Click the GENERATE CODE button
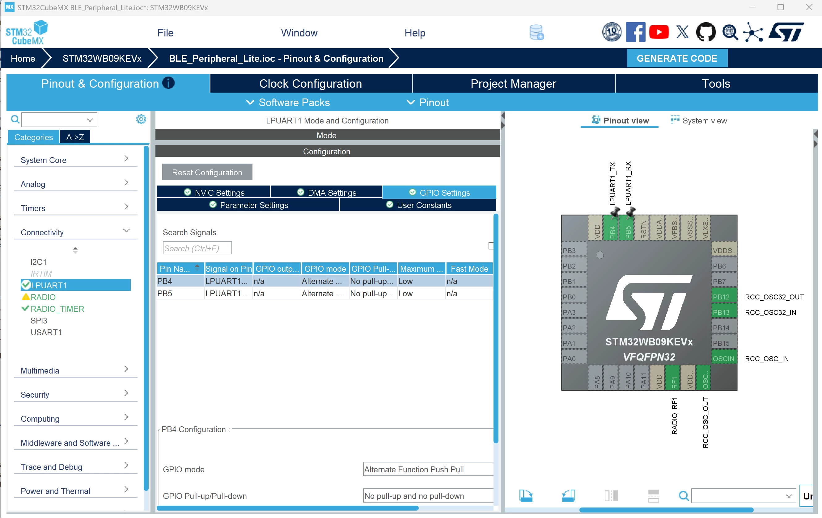The width and height of the screenshot is (822, 518). pyautogui.click(x=677, y=58)
